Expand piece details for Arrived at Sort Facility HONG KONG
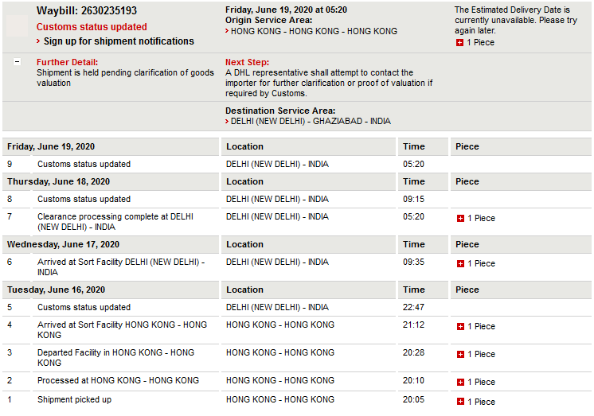The height and width of the screenshot is (416, 594). point(460,327)
